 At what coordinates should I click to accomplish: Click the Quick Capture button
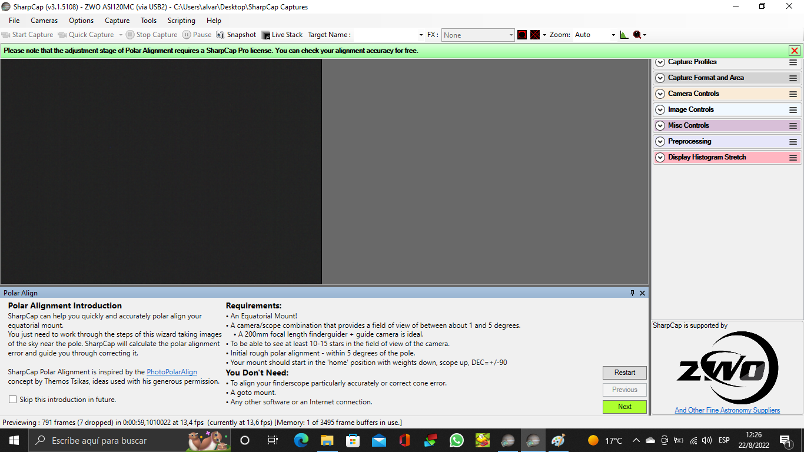(86, 35)
